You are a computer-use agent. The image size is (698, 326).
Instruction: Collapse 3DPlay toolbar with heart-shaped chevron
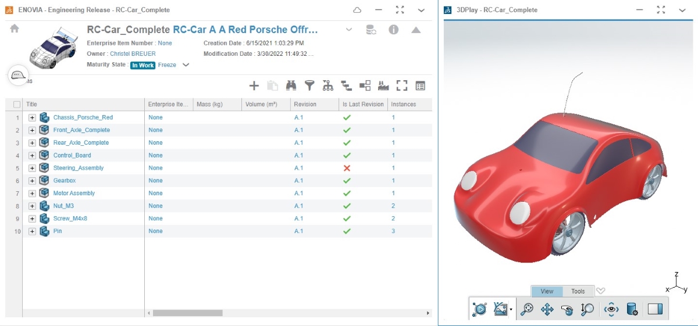[601, 291]
